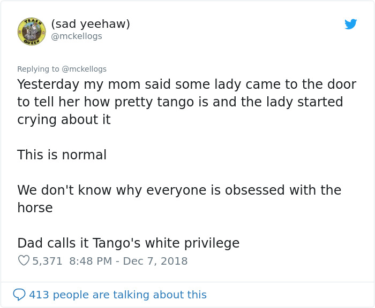375x308 pixels.
Task: Click the @mckellogs handle below the display name
Action: click(77, 36)
